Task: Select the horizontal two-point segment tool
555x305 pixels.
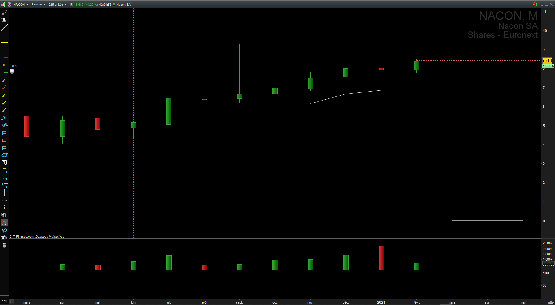Action: tap(4, 200)
